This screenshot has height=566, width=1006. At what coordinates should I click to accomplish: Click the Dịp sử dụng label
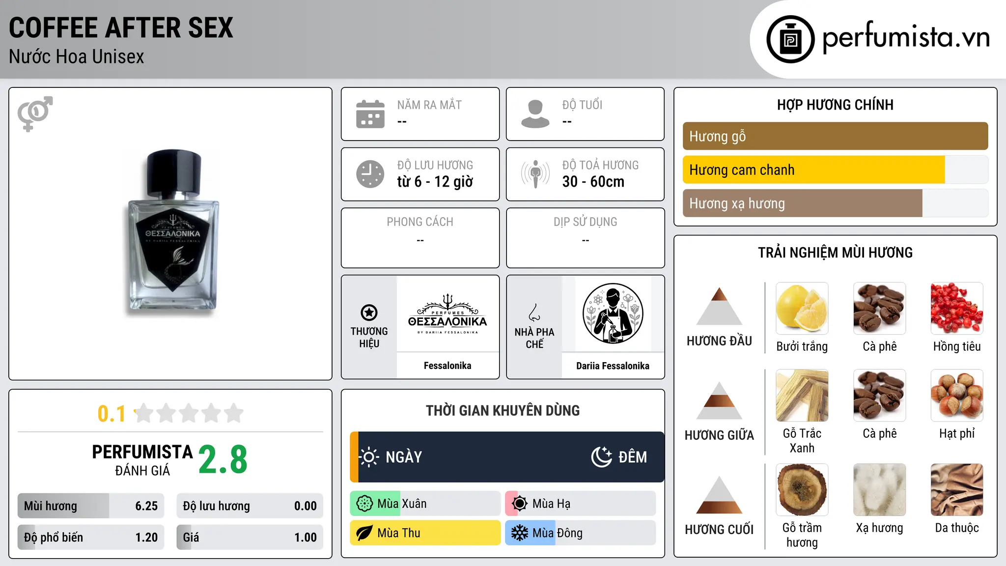[x=586, y=222]
